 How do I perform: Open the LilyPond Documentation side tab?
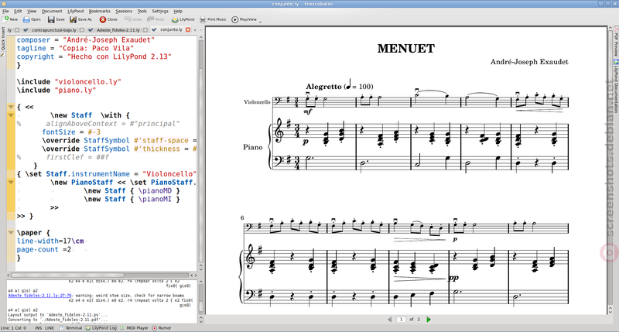[616, 86]
